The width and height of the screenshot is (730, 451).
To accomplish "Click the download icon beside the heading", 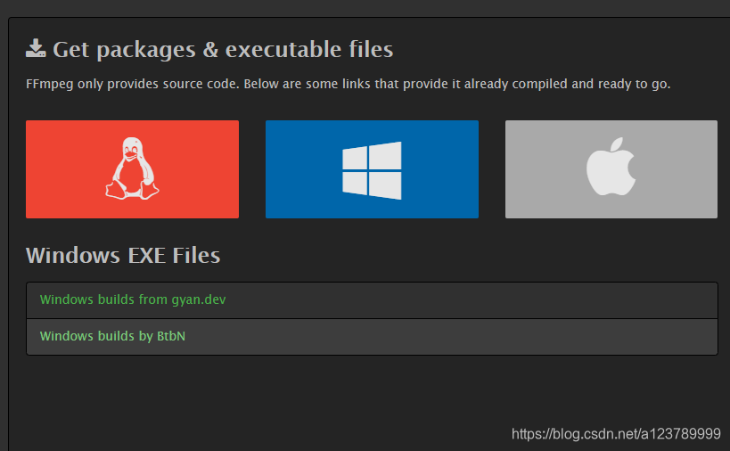I will coord(36,49).
